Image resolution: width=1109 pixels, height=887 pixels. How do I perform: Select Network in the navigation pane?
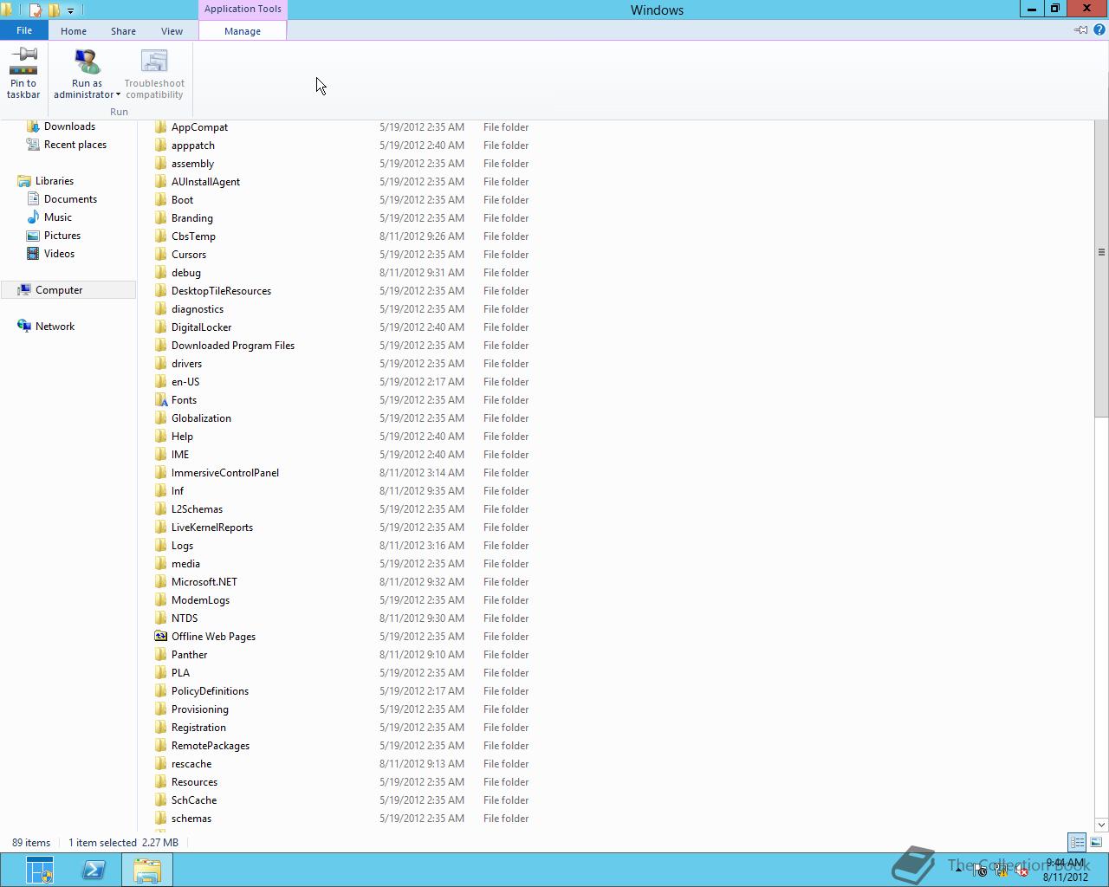[x=55, y=327]
